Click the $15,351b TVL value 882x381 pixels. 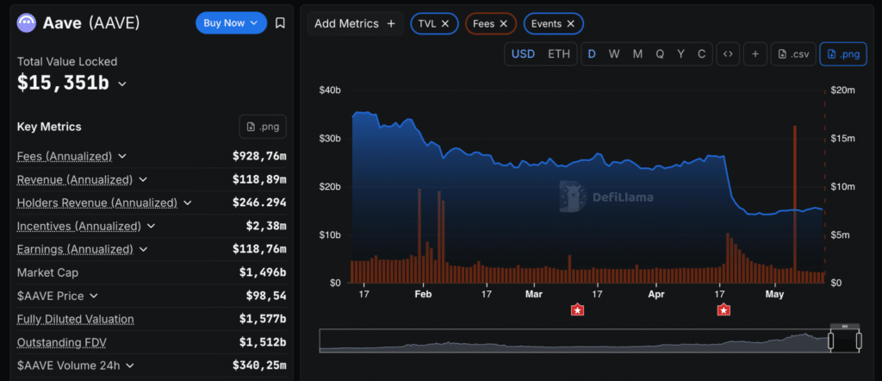pyautogui.click(x=63, y=83)
